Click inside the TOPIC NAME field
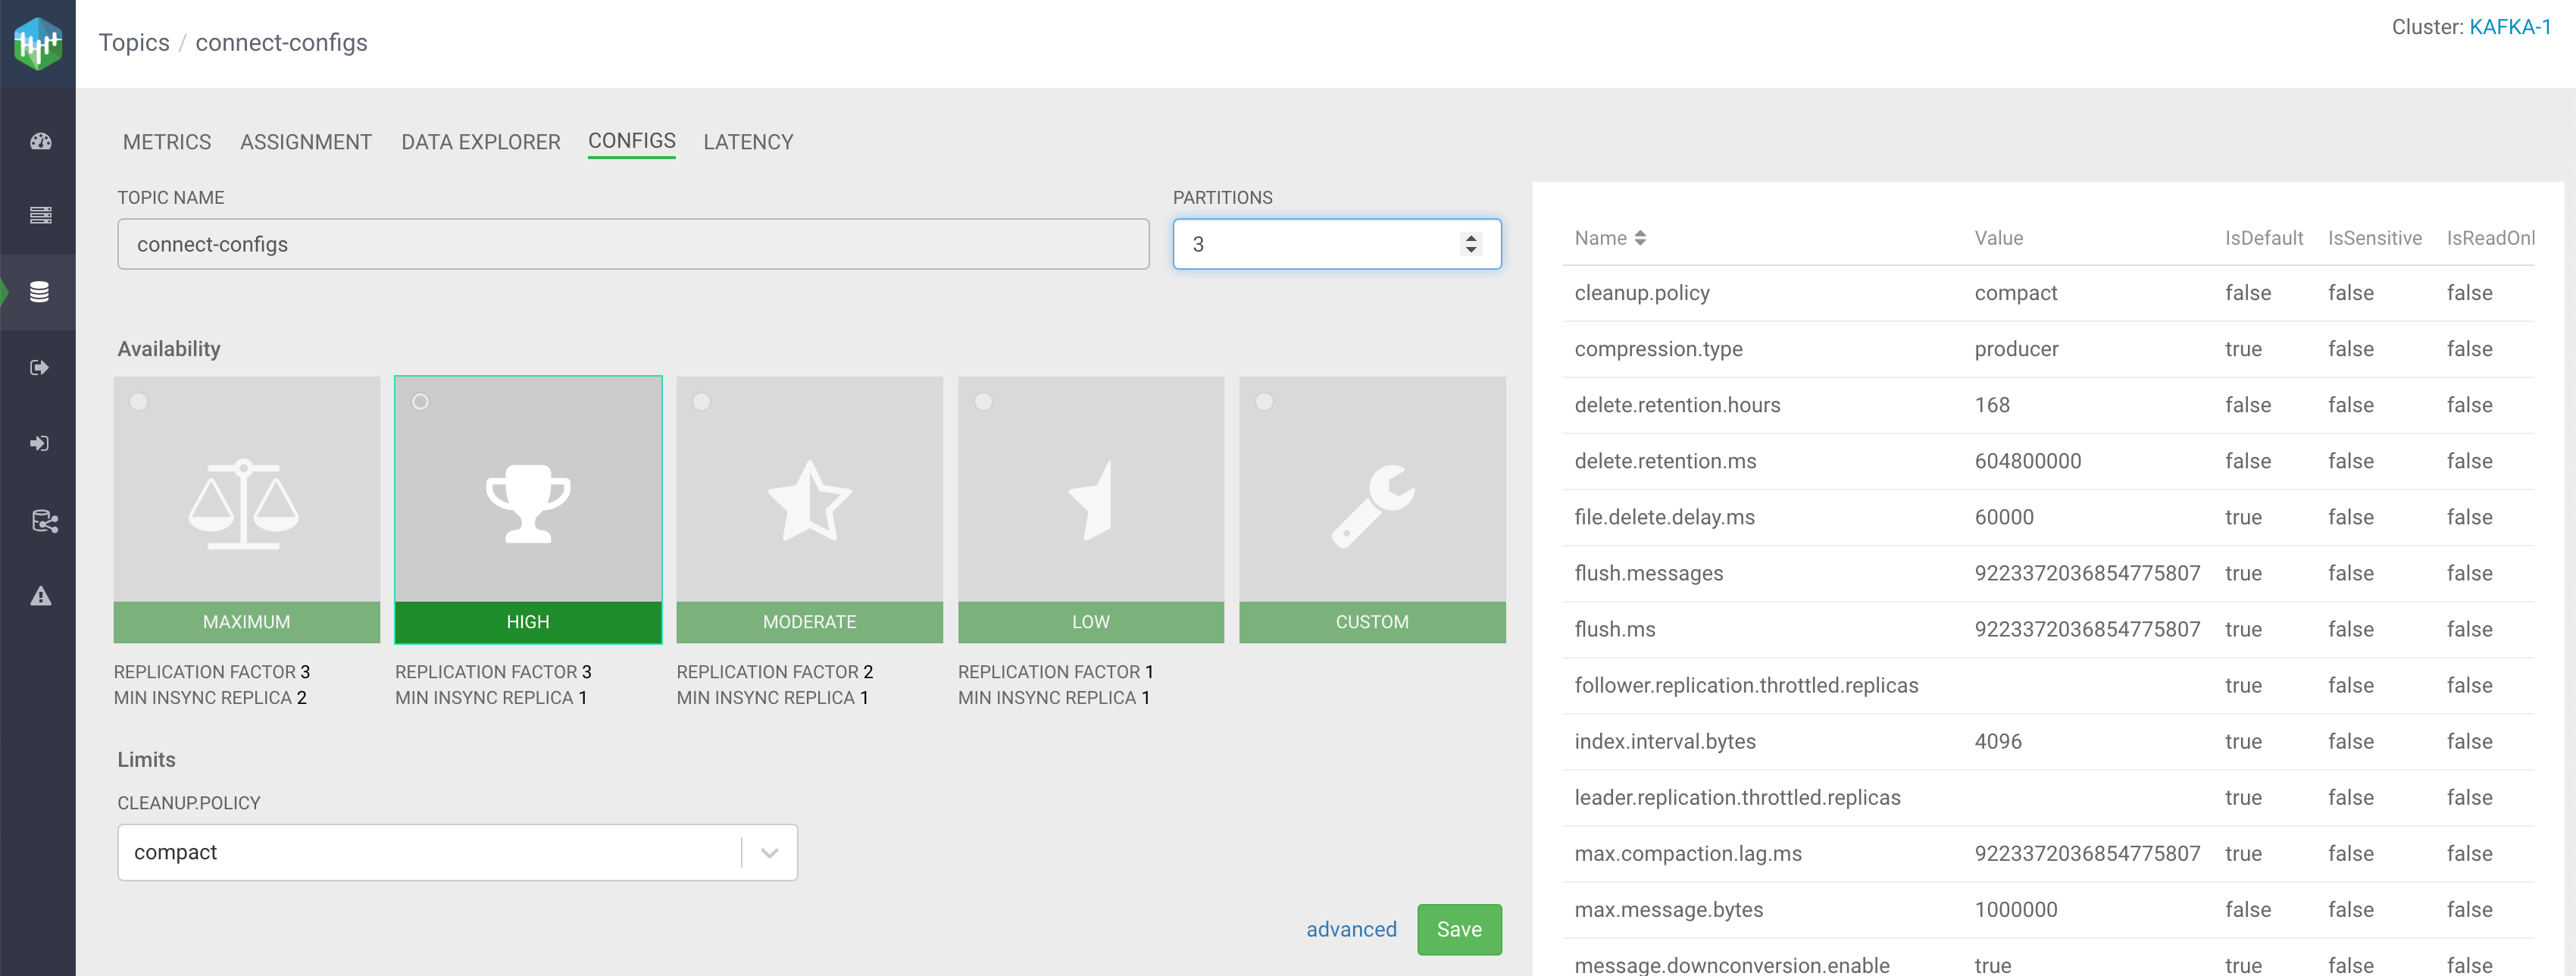 (633, 243)
